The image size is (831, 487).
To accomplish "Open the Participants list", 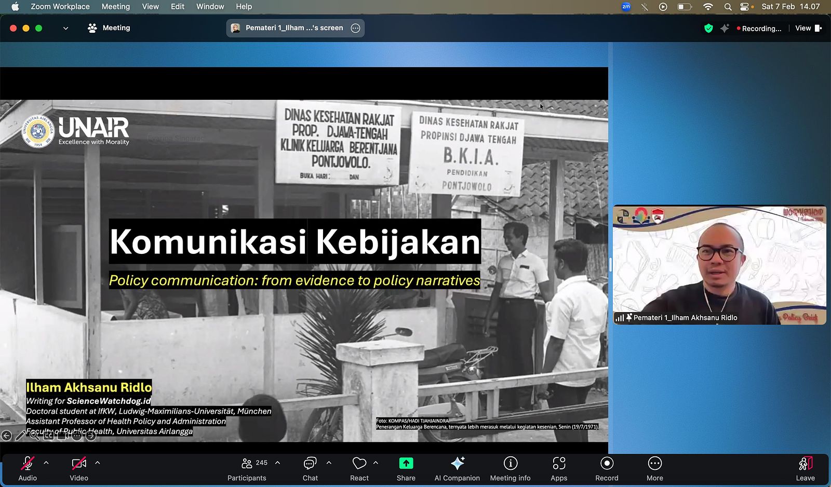I will (x=247, y=469).
